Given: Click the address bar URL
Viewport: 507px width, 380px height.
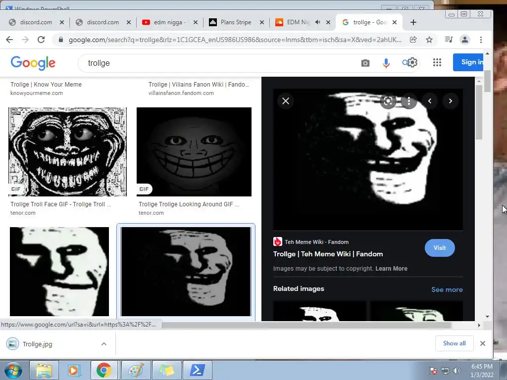Looking at the screenshot, I should pyautogui.click(x=235, y=40).
